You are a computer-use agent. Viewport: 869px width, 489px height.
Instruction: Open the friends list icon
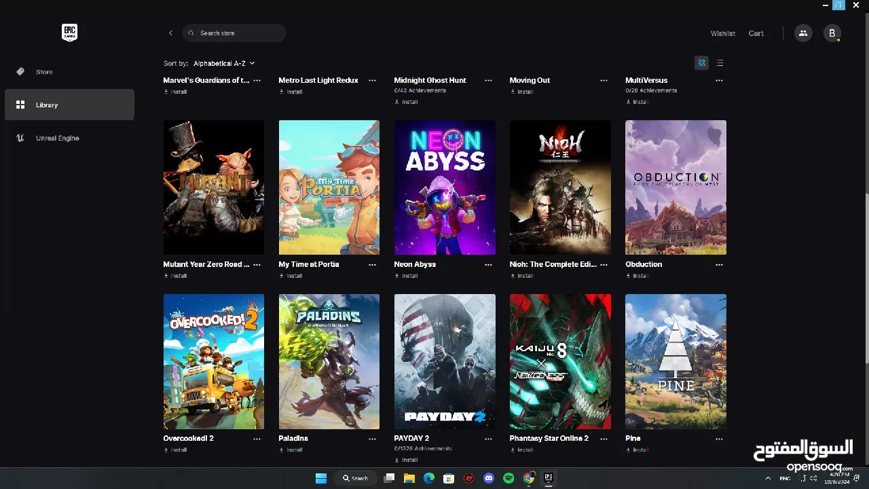tap(803, 33)
